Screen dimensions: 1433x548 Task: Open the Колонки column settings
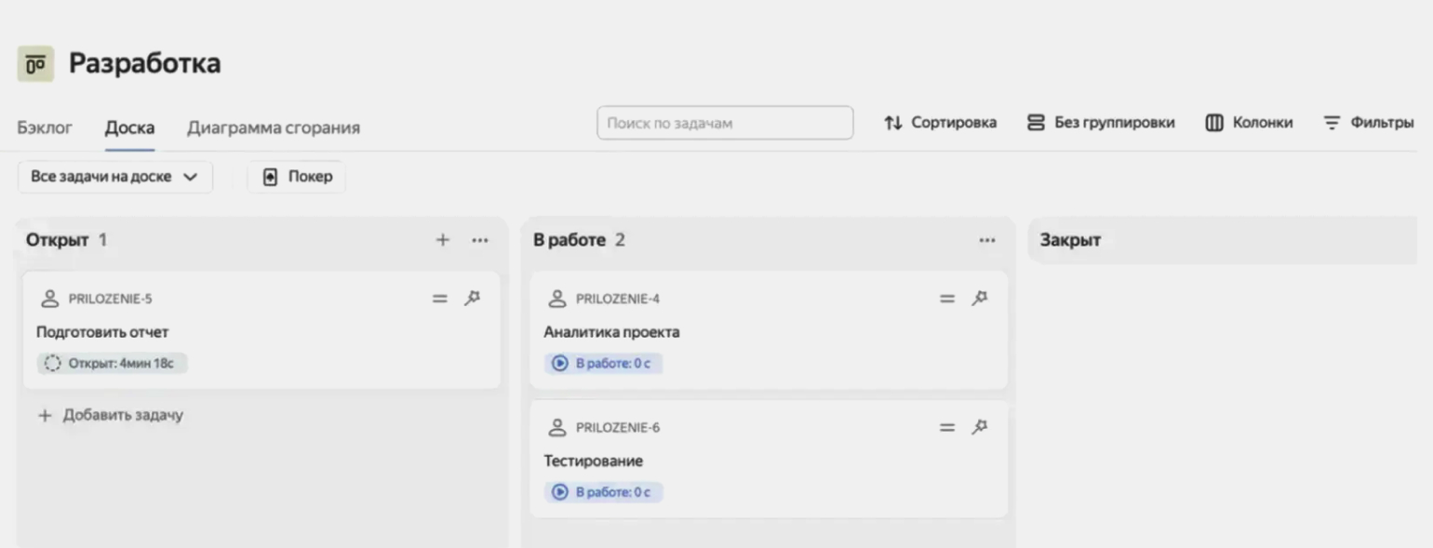point(1249,123)
